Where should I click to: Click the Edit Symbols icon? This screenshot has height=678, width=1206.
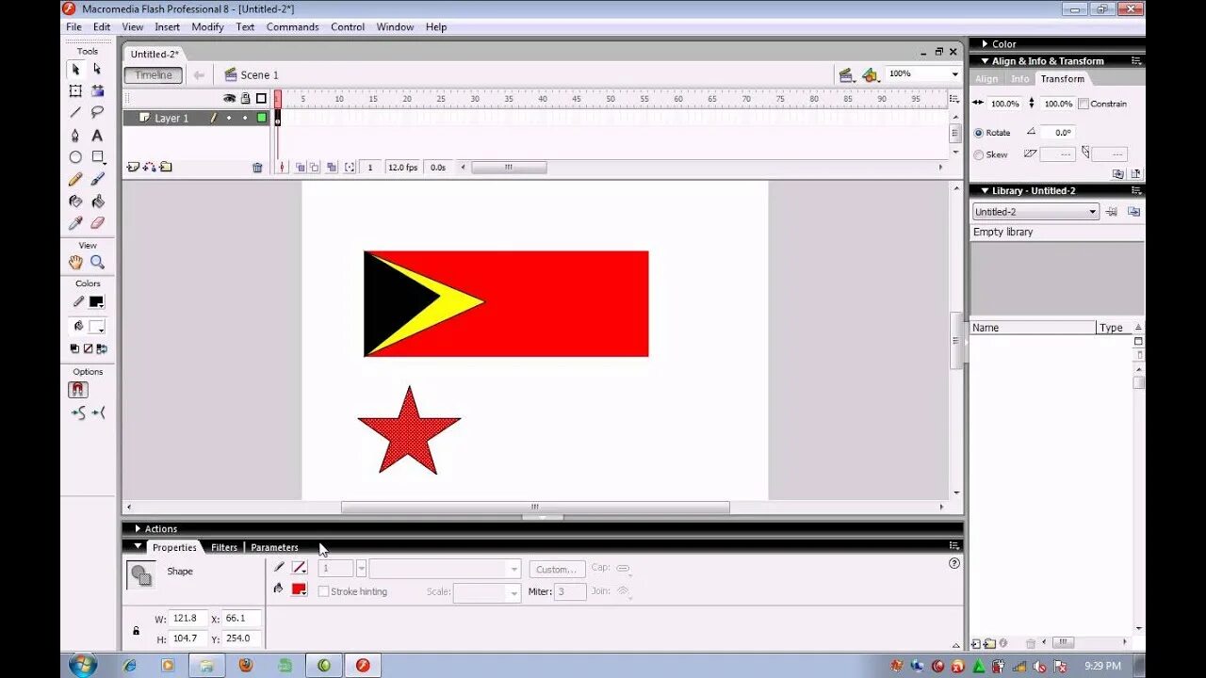click(x=870, y=74)
